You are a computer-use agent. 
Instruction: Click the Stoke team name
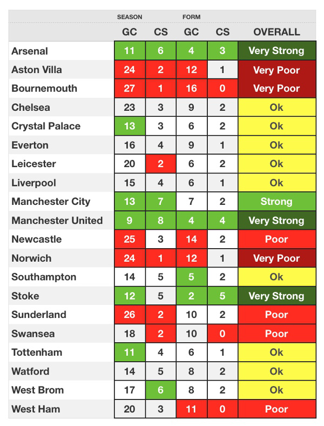coord(25,296)
